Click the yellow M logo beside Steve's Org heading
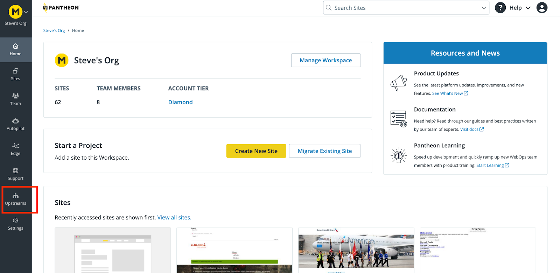The image size is (560, 273). point(62,61)
